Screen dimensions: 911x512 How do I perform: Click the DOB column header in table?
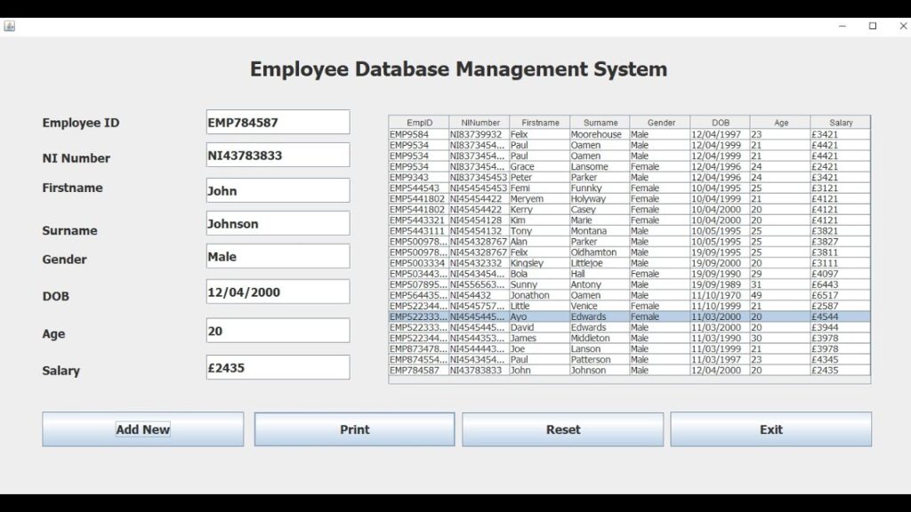click(721, 123)
